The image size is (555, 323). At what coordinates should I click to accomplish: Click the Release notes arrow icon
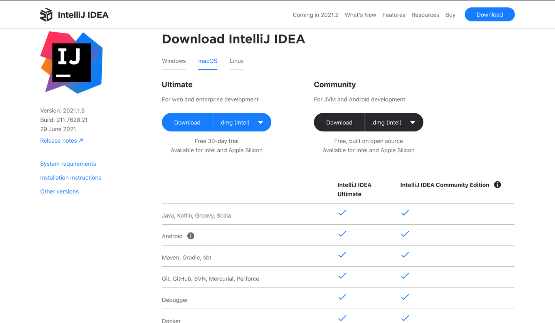tap(81, 141)
